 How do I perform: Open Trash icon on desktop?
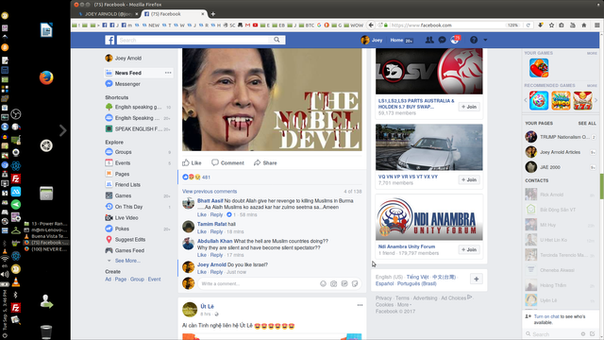[x=46, y=331]
